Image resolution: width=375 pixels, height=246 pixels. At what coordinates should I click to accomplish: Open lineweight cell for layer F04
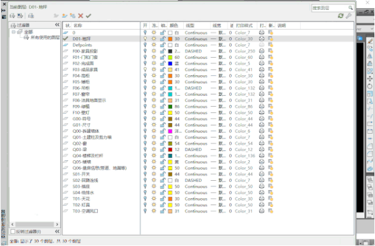pyautogui.click(x=218, y=76)
